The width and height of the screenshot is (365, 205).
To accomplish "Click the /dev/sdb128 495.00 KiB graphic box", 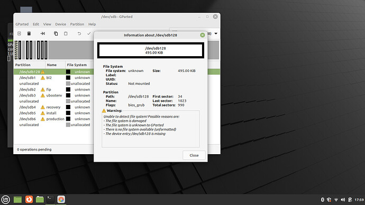I will click(151, 50).
